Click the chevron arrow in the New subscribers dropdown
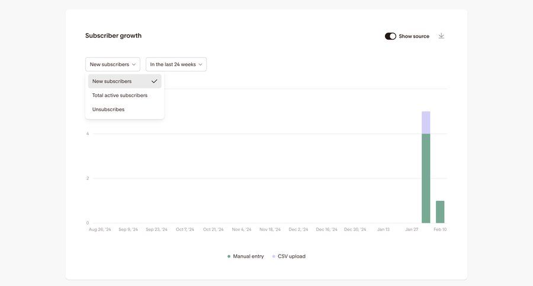The image size is (533, 286). [x=134, y=64]
